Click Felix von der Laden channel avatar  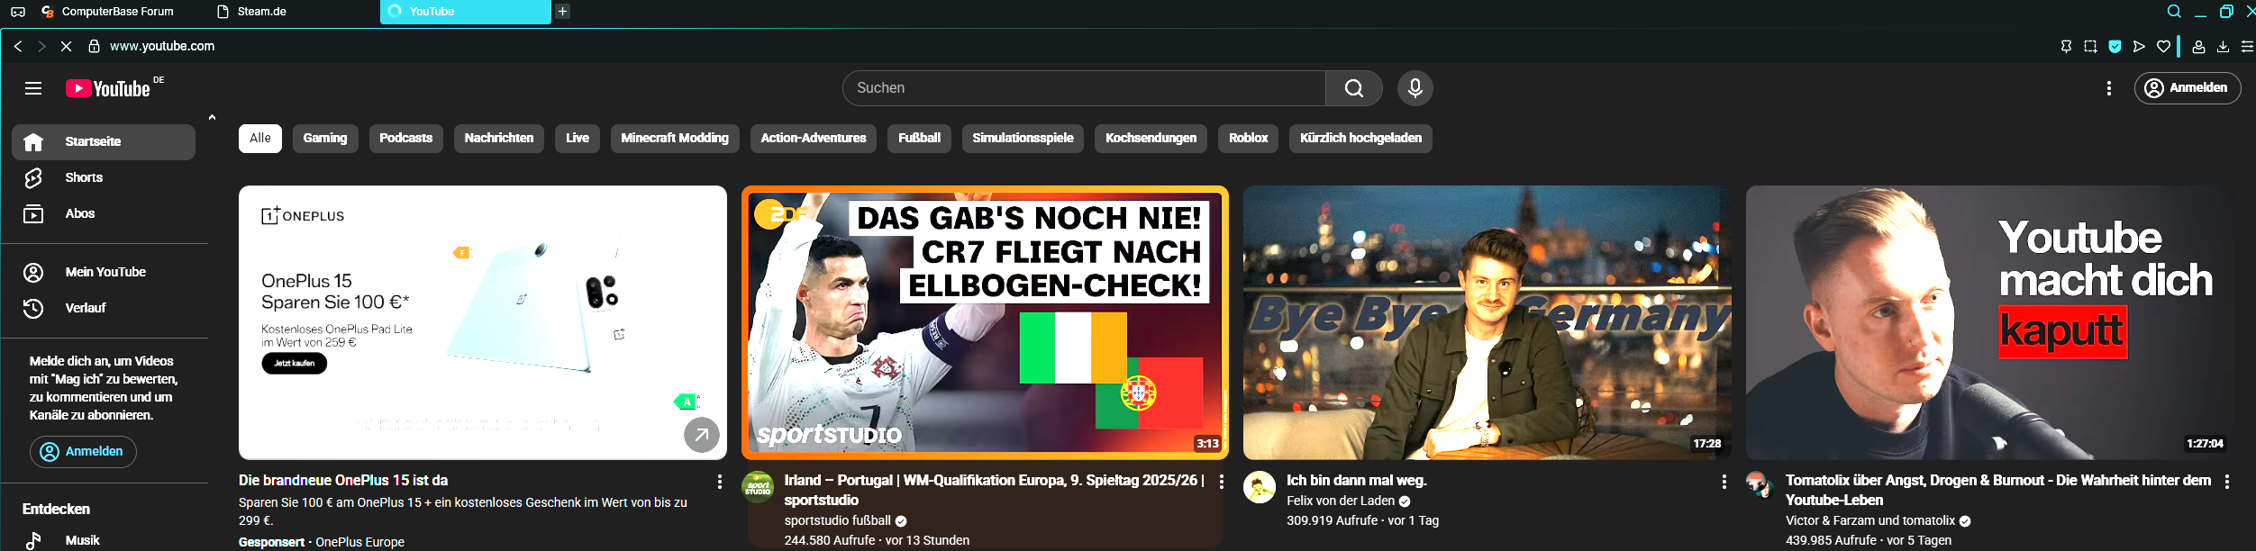click(x=1260, y=487)
